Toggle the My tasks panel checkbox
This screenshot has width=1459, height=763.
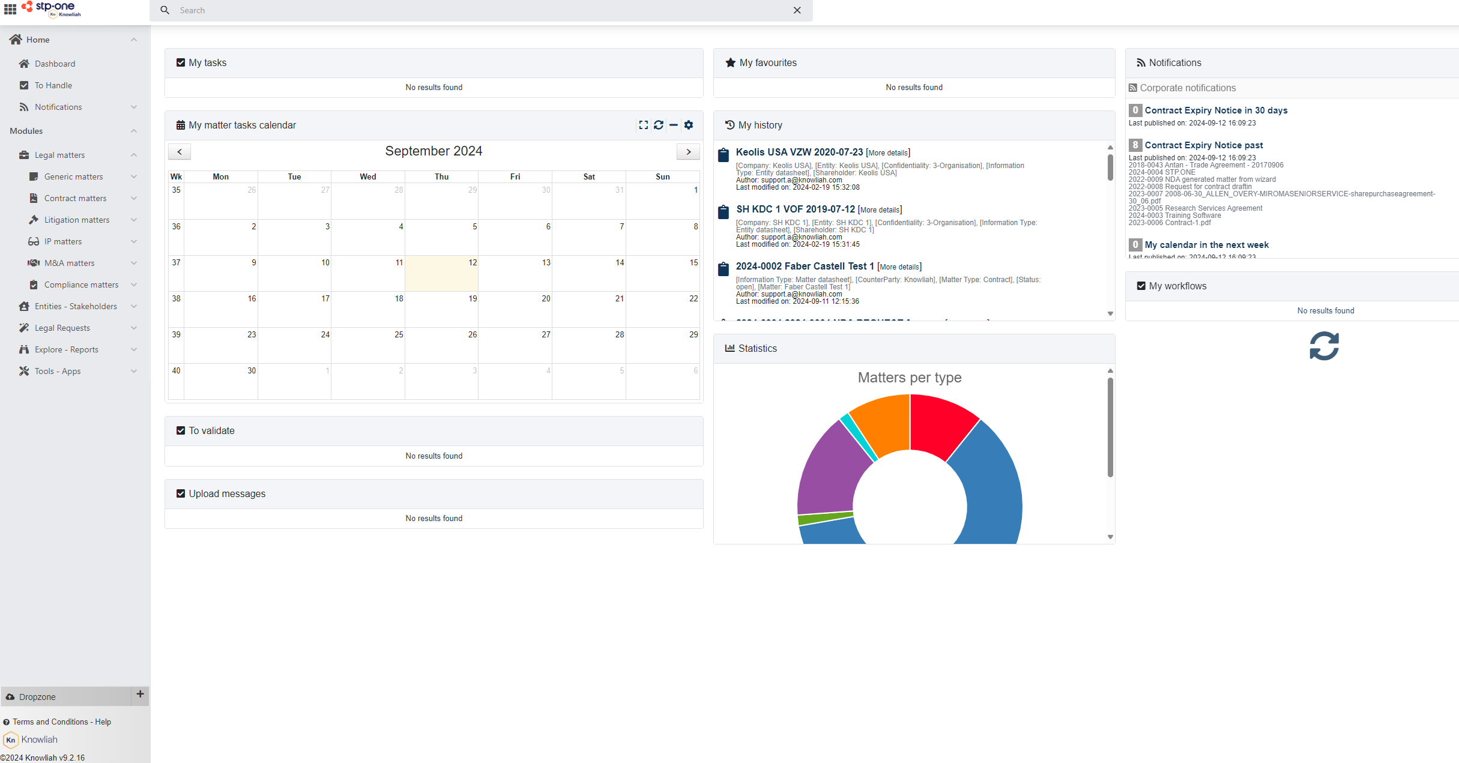tap(181, 62)
